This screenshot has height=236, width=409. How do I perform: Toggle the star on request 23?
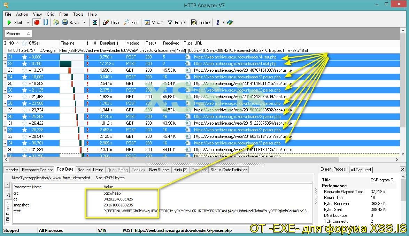pyautogui.click(x=24, y=70)
